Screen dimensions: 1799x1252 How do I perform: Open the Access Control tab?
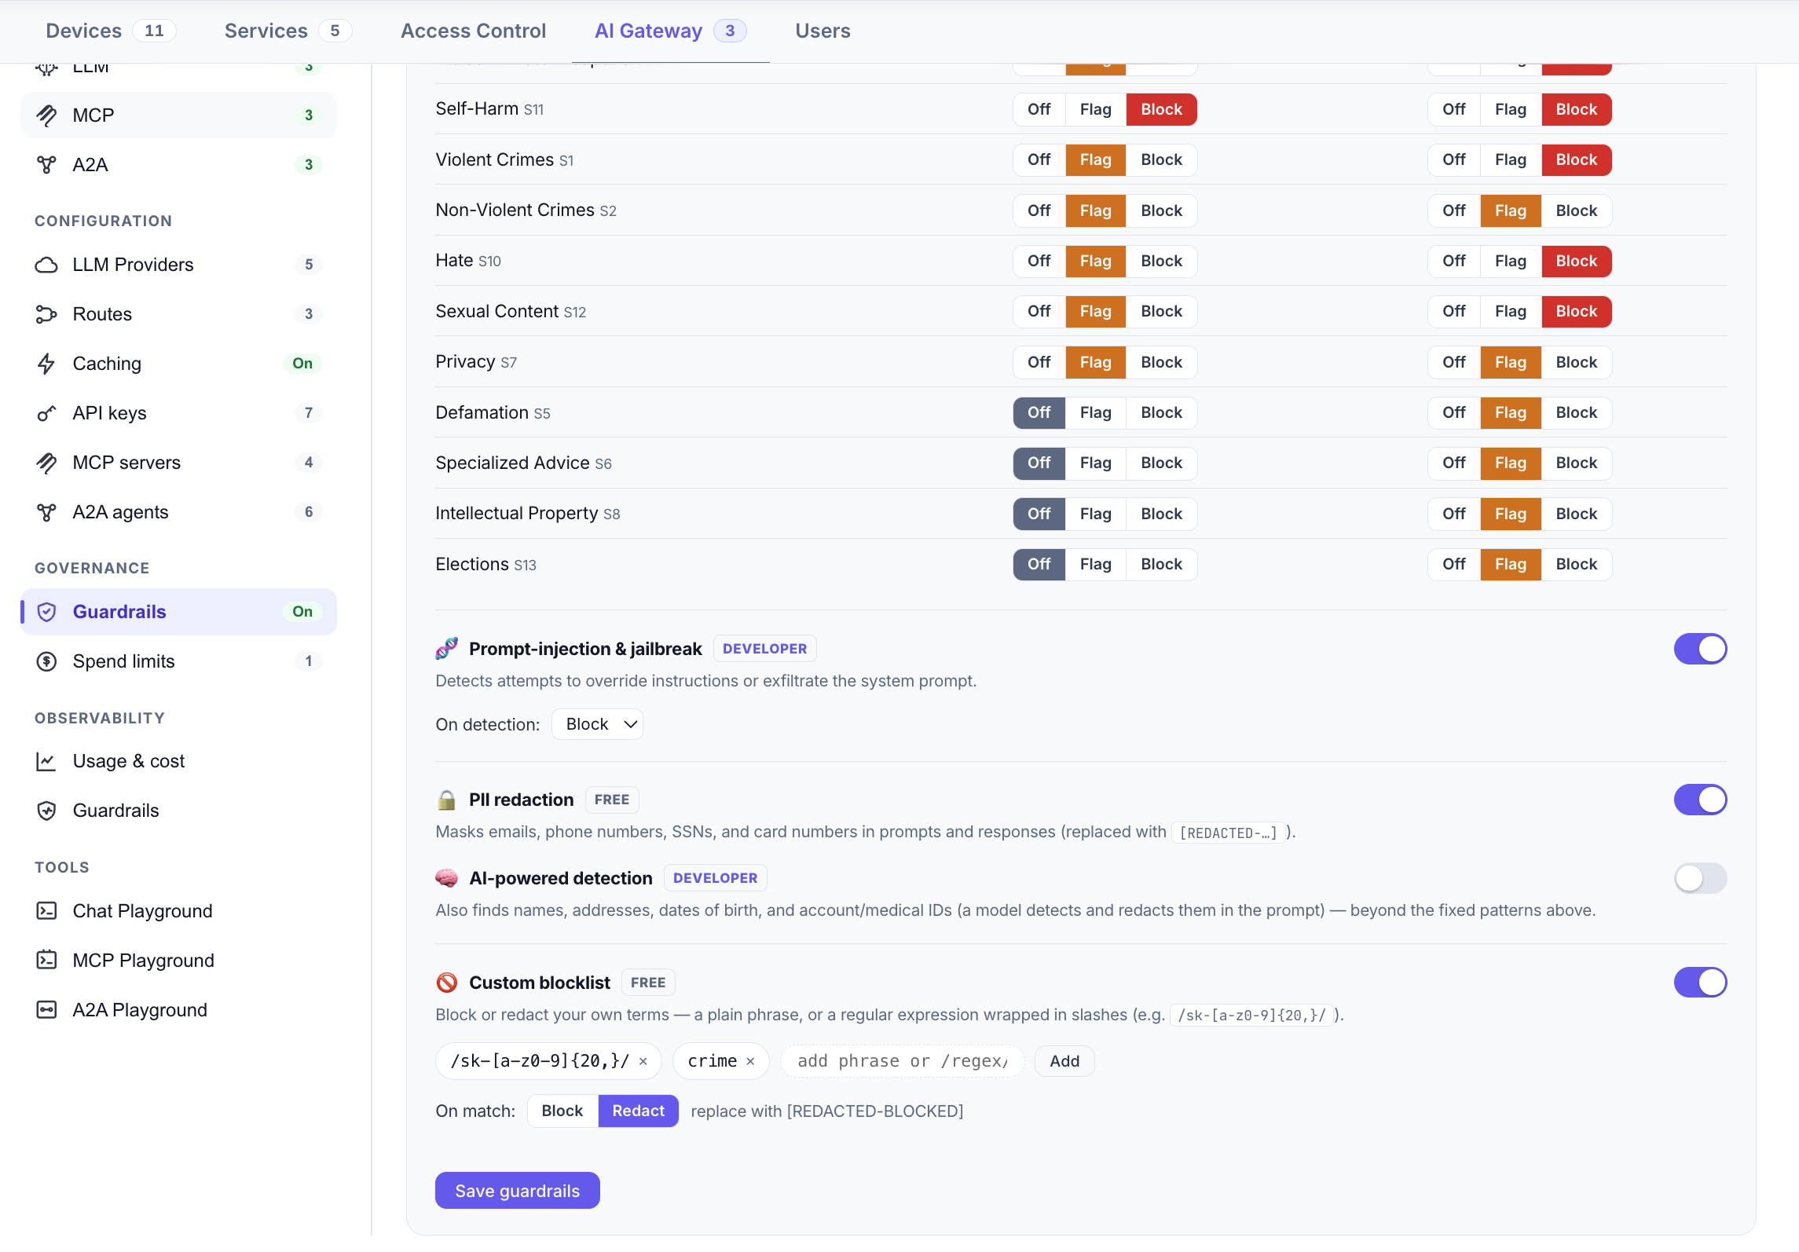(473, 31)
